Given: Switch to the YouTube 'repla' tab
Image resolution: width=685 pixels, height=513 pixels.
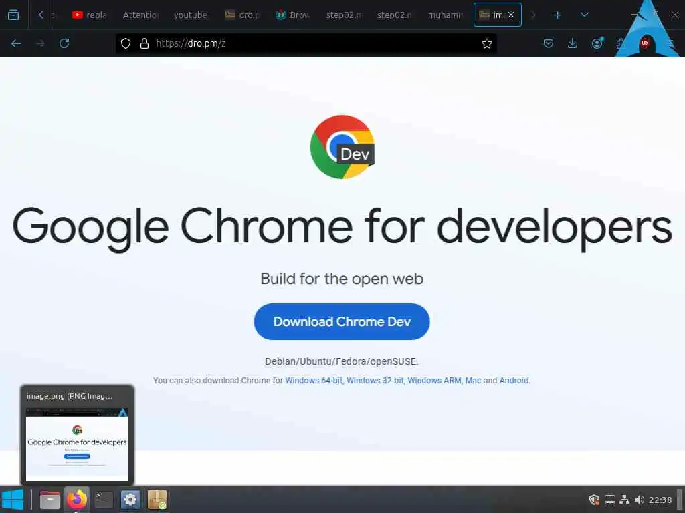Looking at the screenshot, I should (90, 15).
